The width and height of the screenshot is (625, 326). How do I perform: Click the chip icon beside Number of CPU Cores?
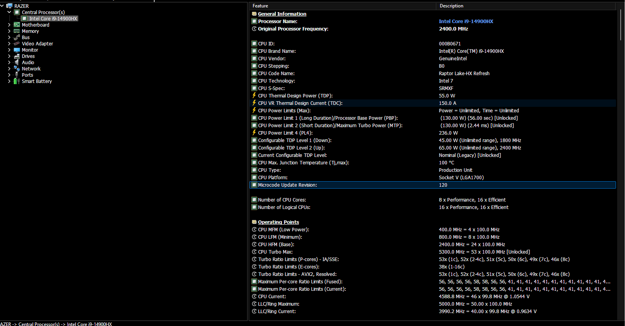(254, 200)
